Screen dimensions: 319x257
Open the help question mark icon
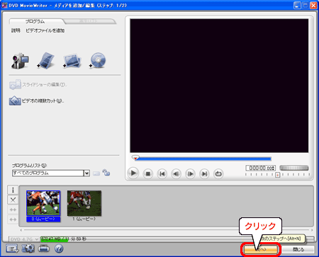coord(59,249)
